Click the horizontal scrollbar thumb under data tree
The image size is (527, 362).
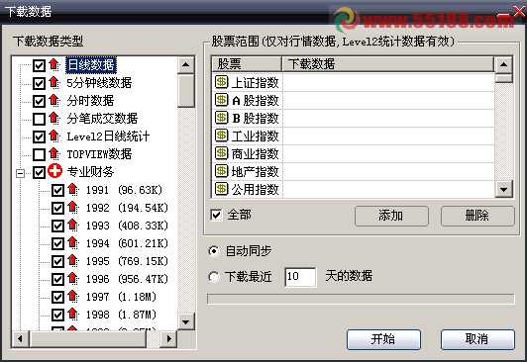pos(88,339)
